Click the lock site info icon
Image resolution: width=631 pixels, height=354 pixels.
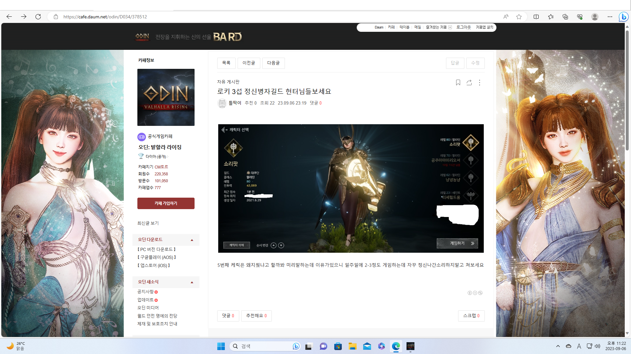pyautogui.click(x=56, y=17)
